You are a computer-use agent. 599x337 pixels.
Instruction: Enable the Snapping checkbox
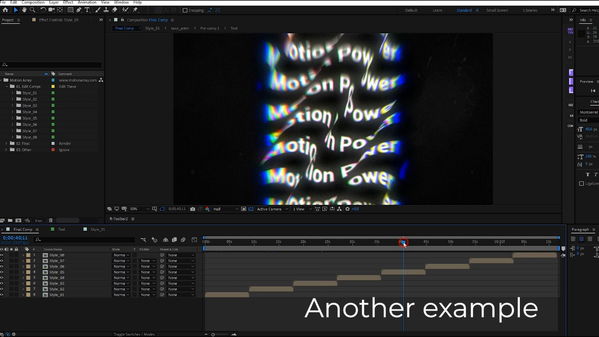[x=185, y=10]
